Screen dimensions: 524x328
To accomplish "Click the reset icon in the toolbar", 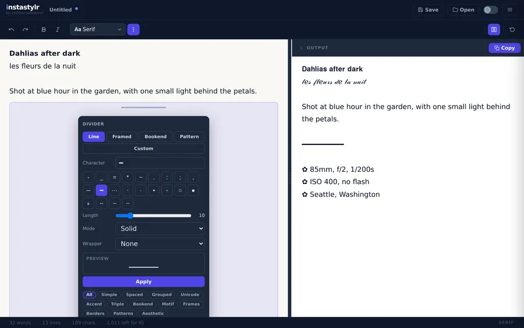I will [x=512, y=30].
